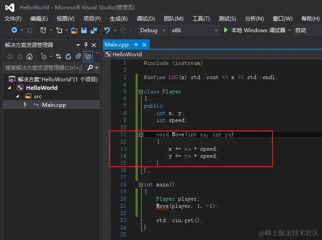Open the 调试(D) menu
Image resolution: width=322 pixels, height=240 pixels.
tap(146, 19)
